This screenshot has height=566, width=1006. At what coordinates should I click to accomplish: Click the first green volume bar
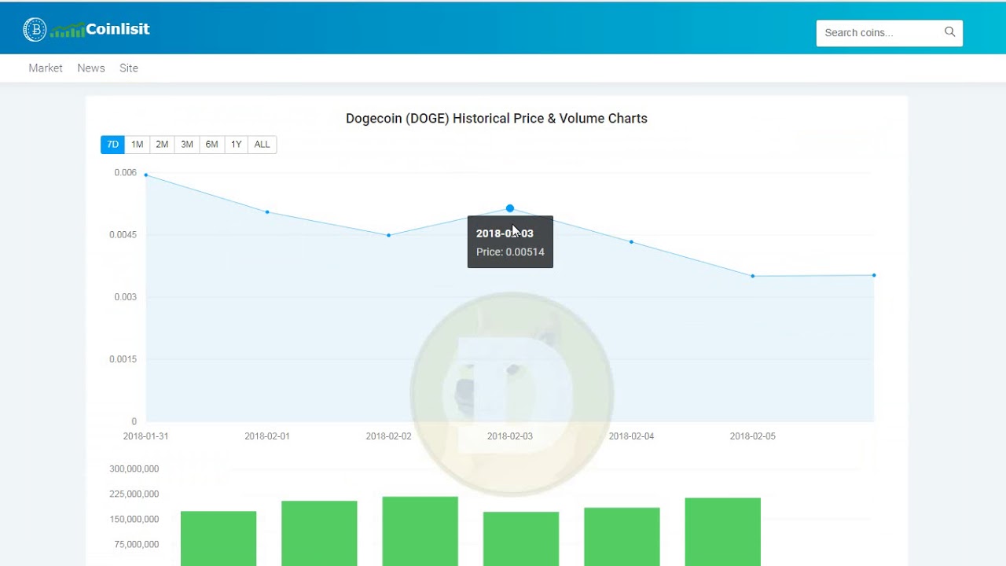(x=218, y=538)
